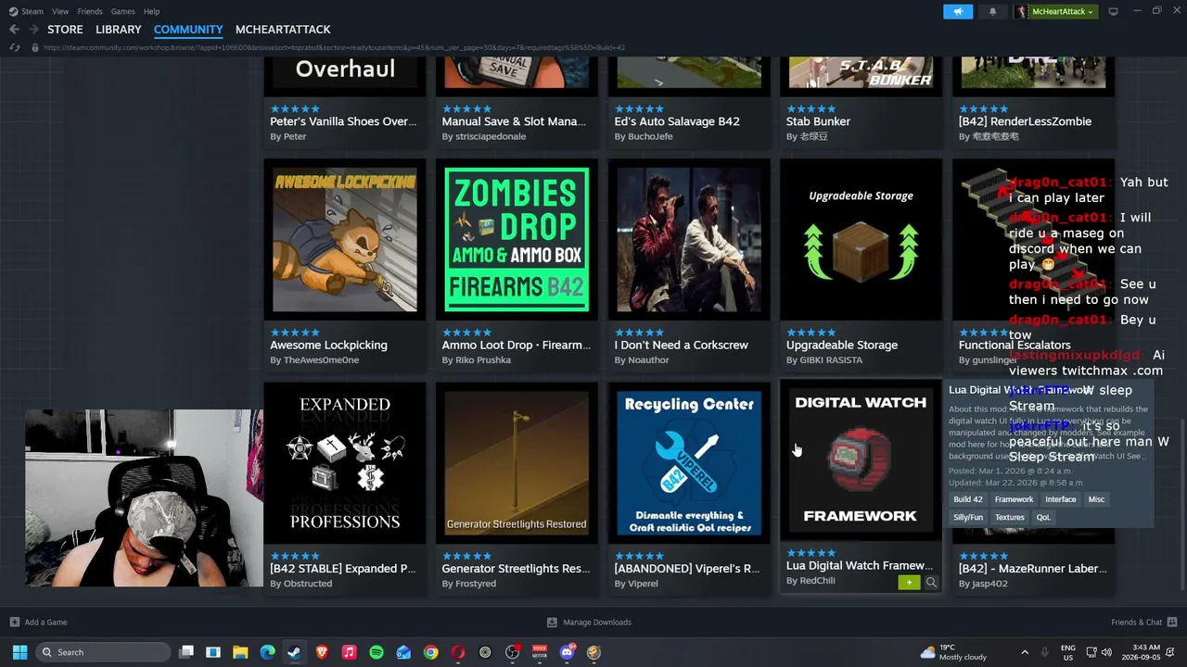
Task: Click the Windows taskbar Search box
Action: (x=103, y=652)
